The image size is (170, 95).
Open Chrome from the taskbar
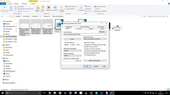click(x=50, y=93)
